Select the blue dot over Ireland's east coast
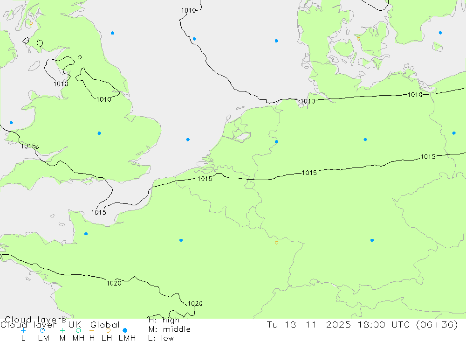 11,123
